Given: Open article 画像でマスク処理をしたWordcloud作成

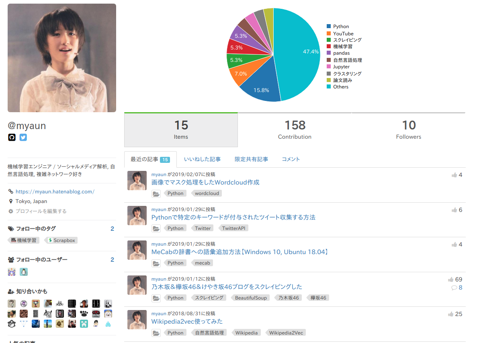Looking at the screenshot, I should click(x=205, y=182).
